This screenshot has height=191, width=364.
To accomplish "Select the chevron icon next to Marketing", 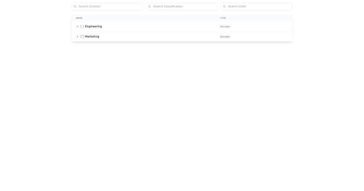I will point(78,36).
